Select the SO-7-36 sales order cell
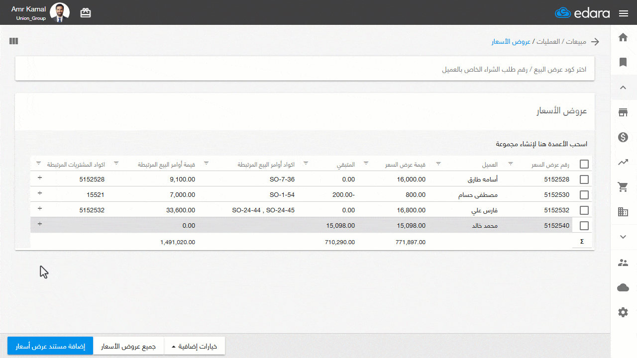 click(x=282, y=179)
